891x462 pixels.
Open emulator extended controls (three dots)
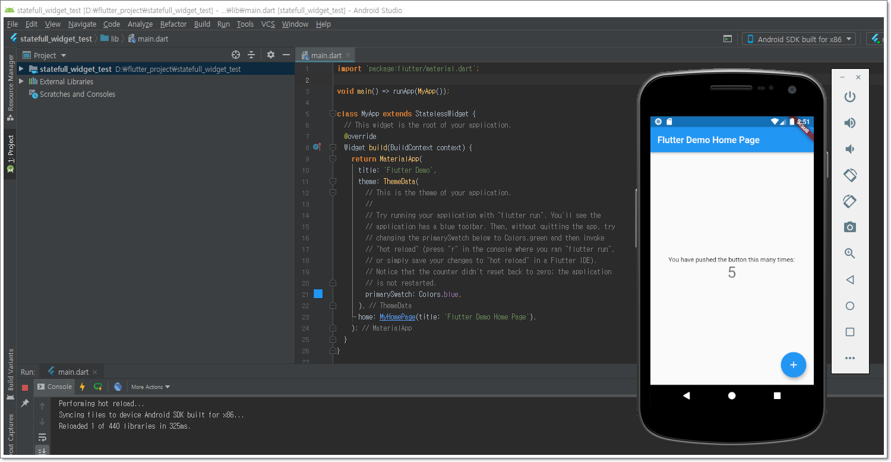point(850,358)
